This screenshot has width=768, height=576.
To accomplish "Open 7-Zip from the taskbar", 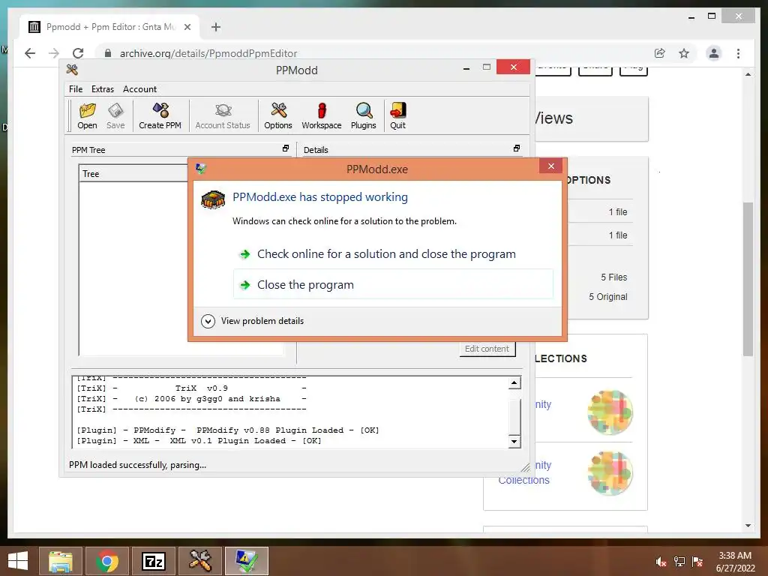I will 154,561.
